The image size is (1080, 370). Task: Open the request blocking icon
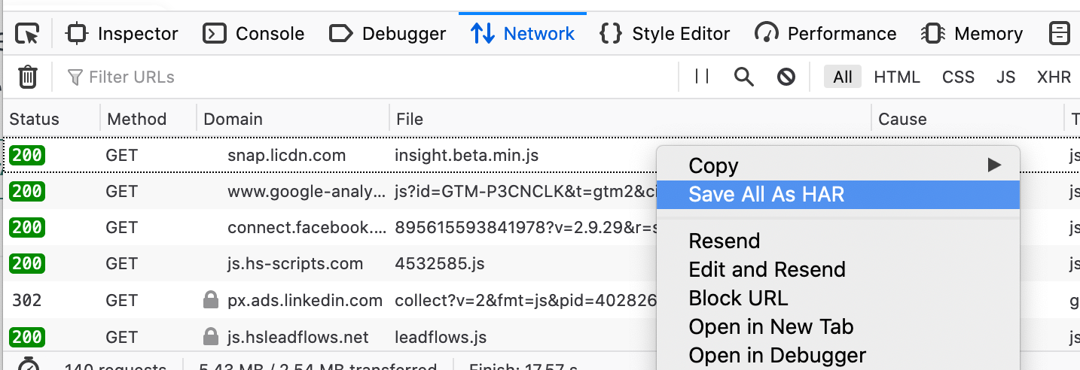(x=786, y=77)
